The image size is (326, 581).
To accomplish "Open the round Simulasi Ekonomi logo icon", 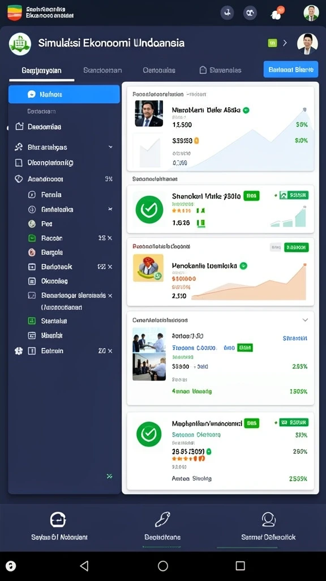I will point(20,44).
